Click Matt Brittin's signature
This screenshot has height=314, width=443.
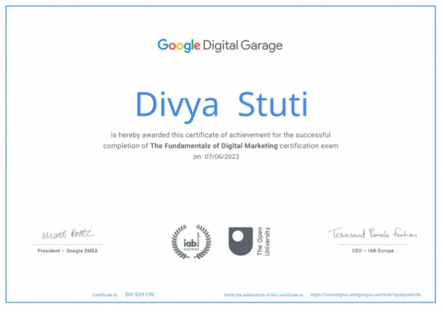click(68, 233)
